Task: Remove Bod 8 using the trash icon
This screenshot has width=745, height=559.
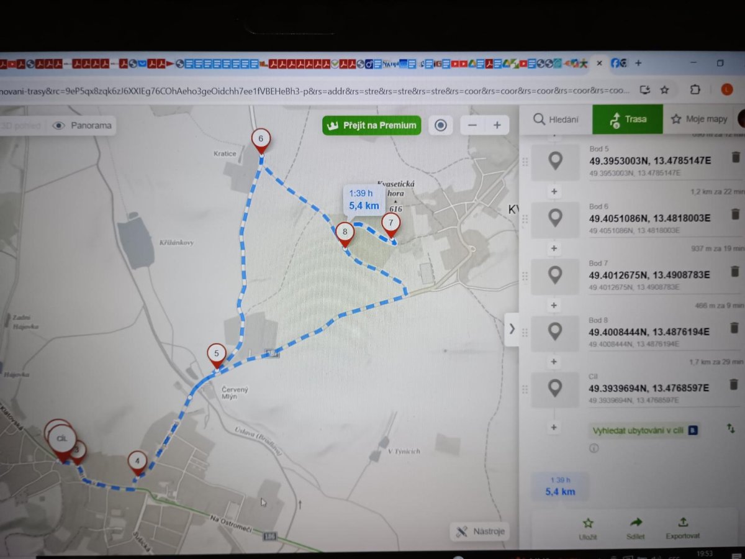Action: 735,327
